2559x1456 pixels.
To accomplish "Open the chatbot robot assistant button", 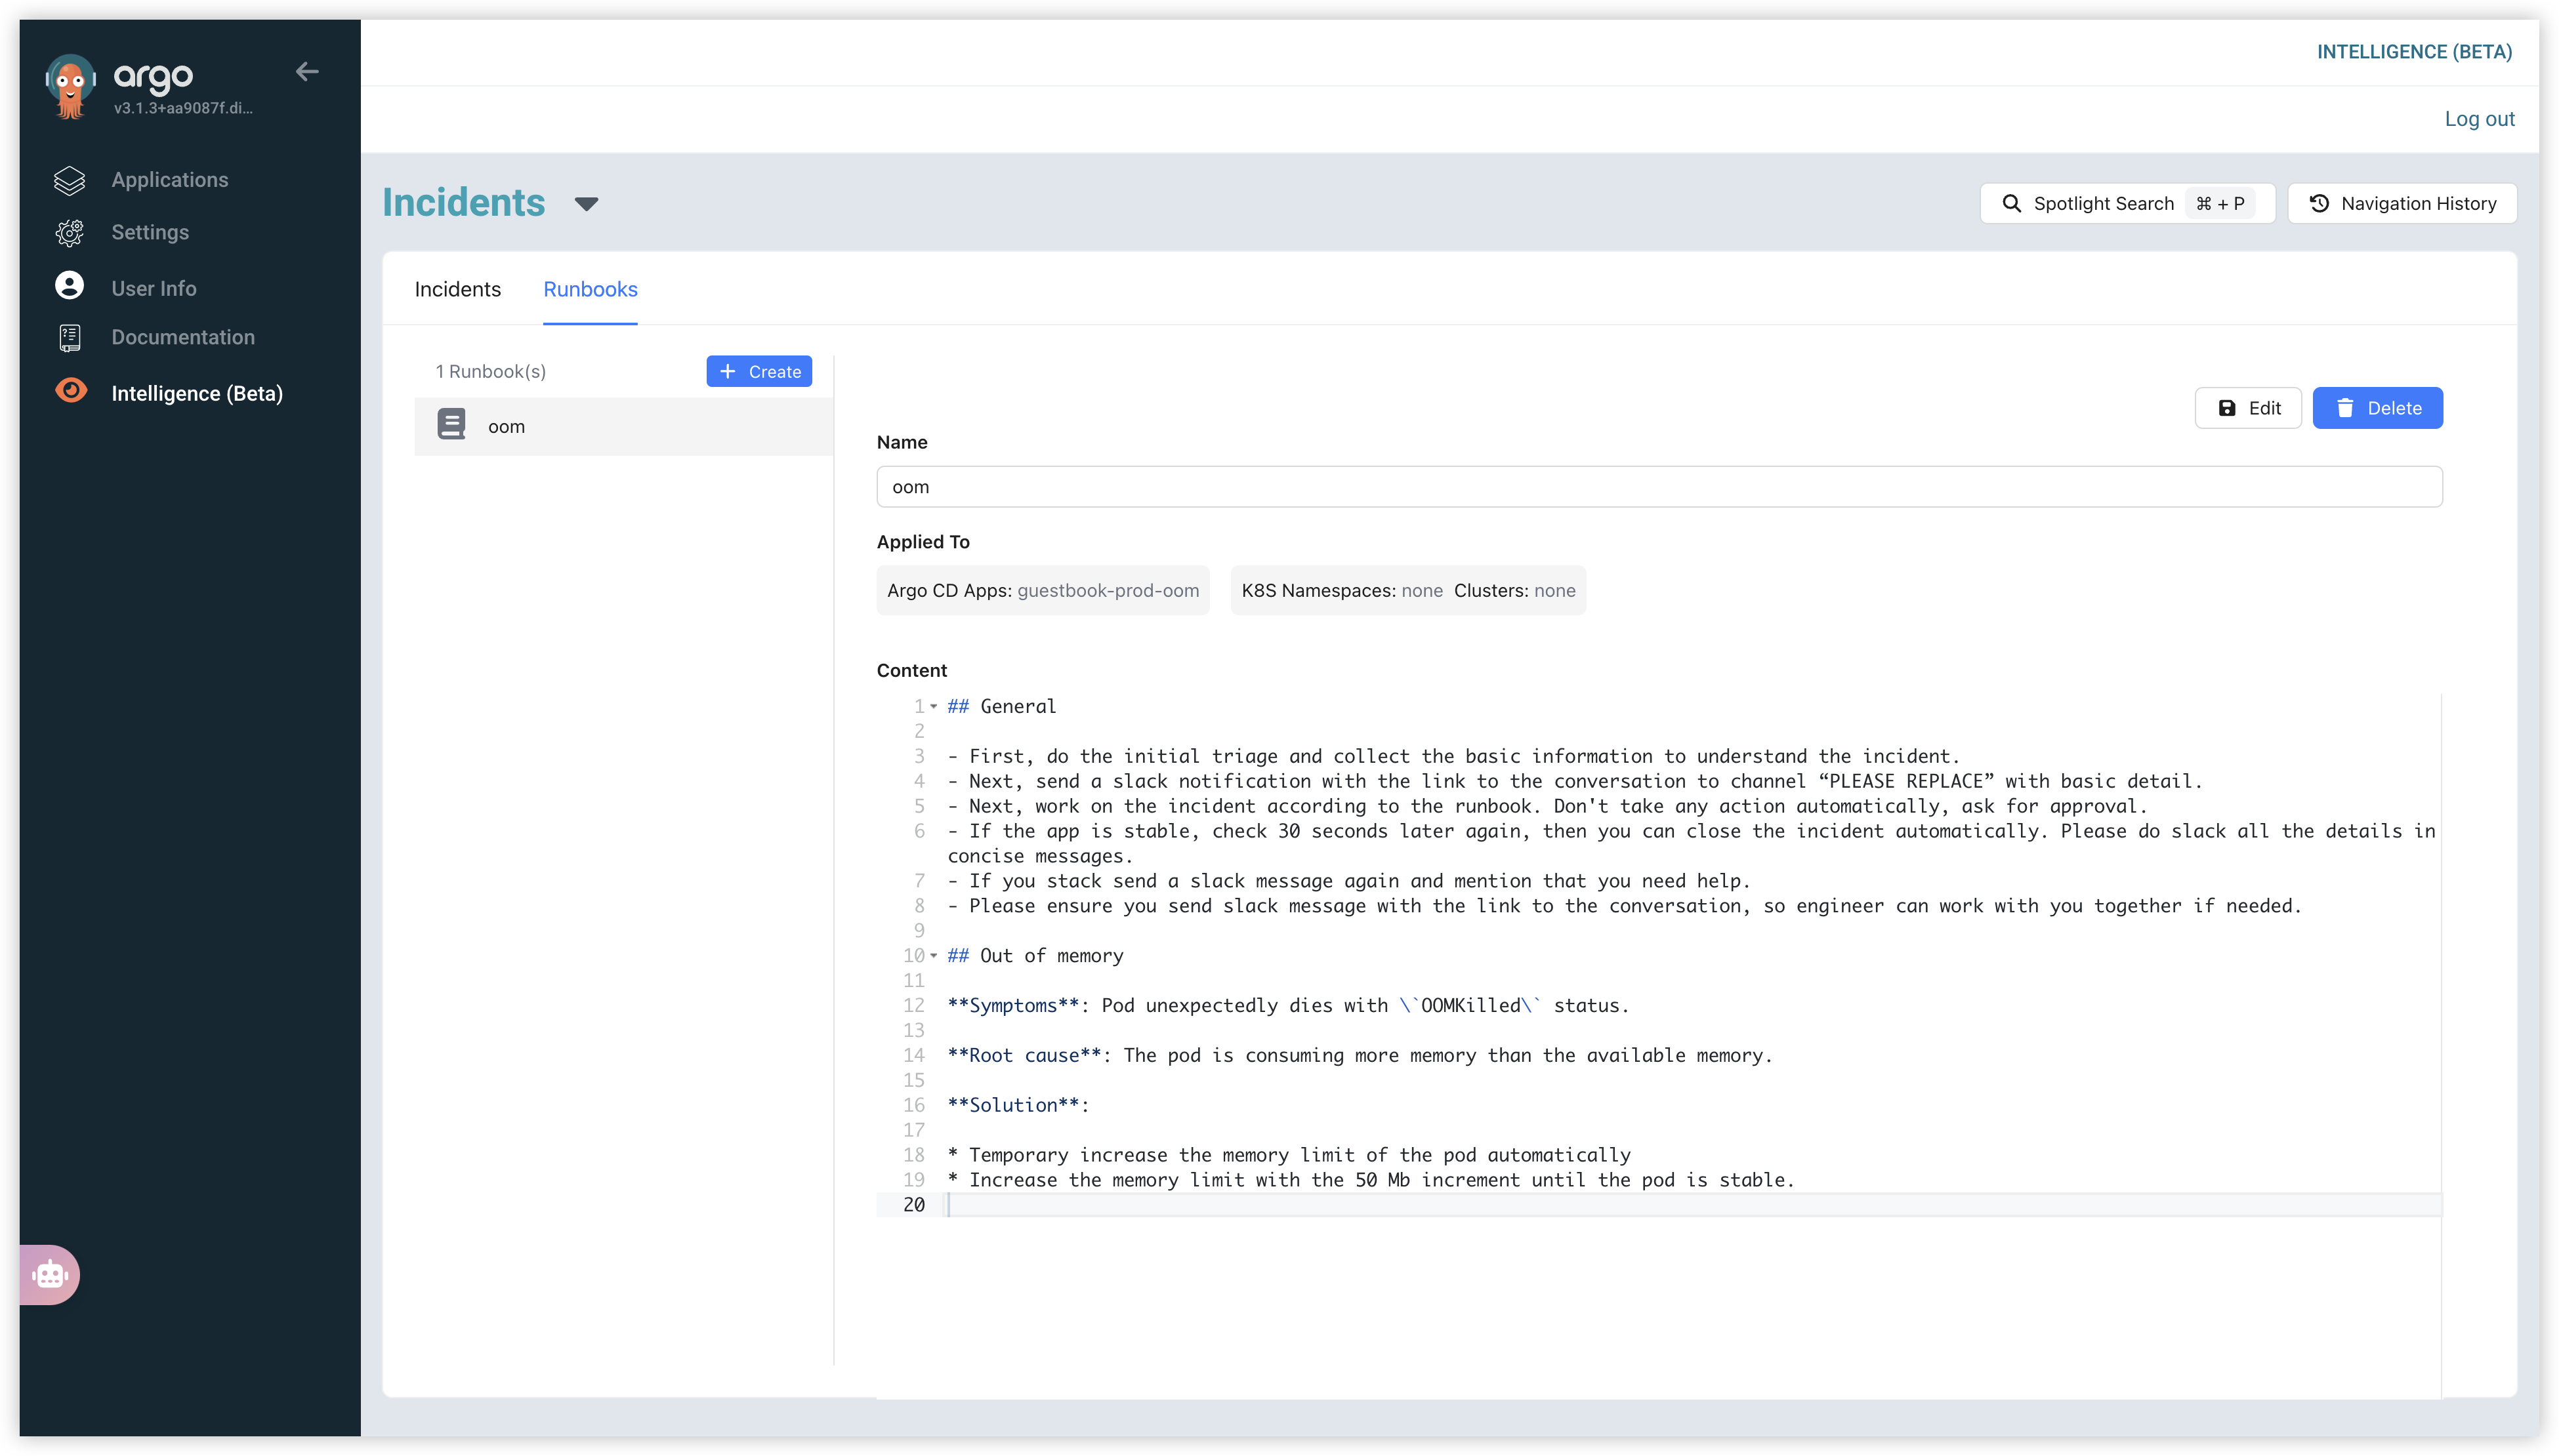I will click(x=50, y=1275).
